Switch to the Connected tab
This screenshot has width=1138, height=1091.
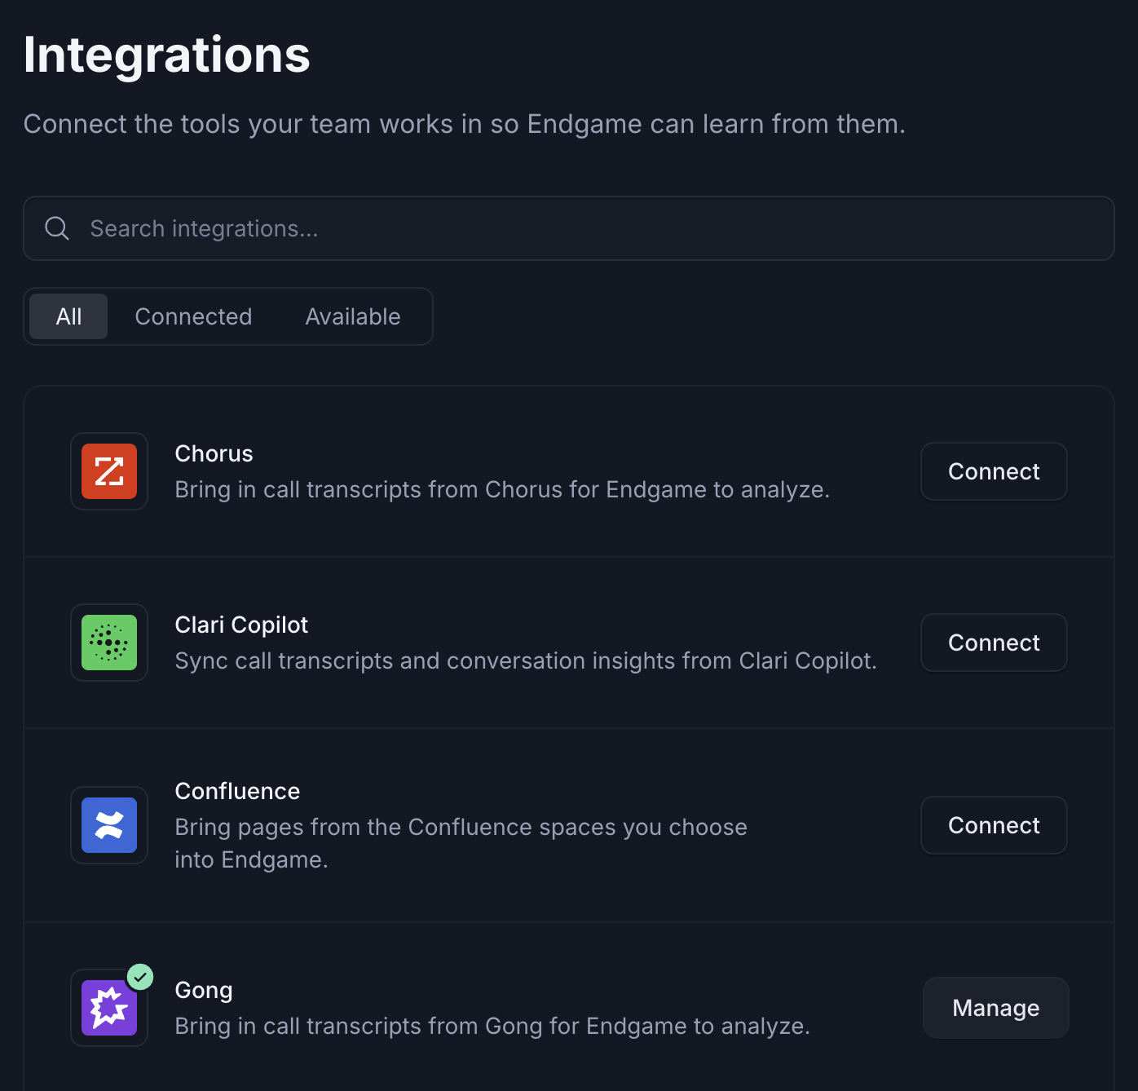pyautogui.click(x=193, y=316)
